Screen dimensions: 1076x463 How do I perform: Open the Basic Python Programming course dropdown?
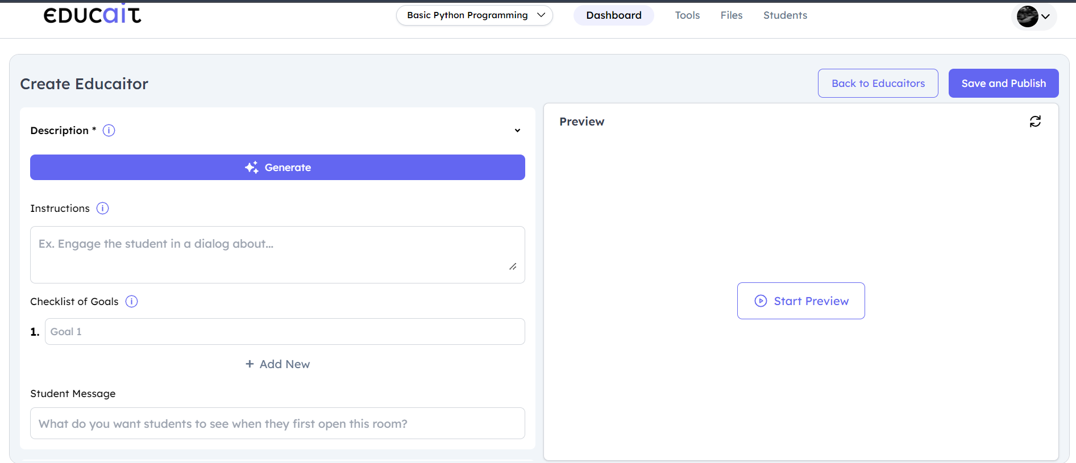coord(474,15)
